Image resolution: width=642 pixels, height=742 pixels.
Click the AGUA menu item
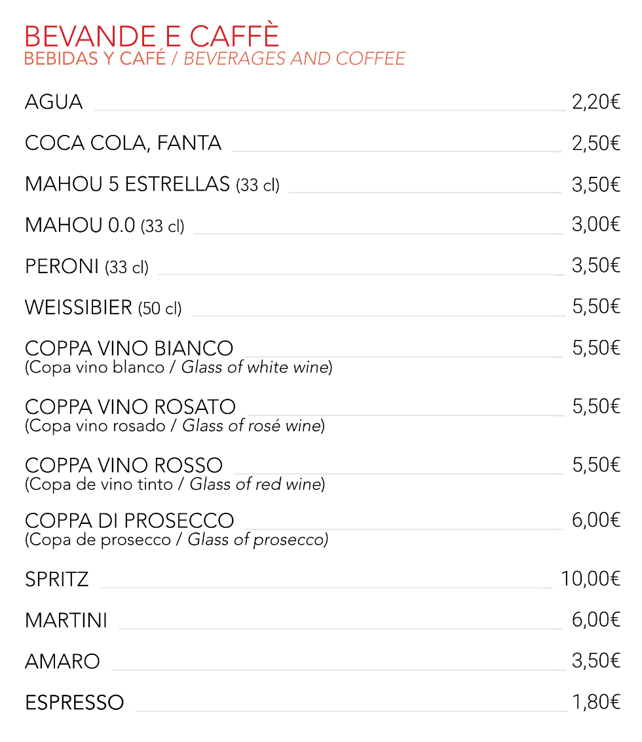point(54,102)
